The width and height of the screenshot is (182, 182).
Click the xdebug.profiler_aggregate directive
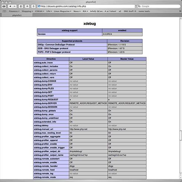pos(47,137)
